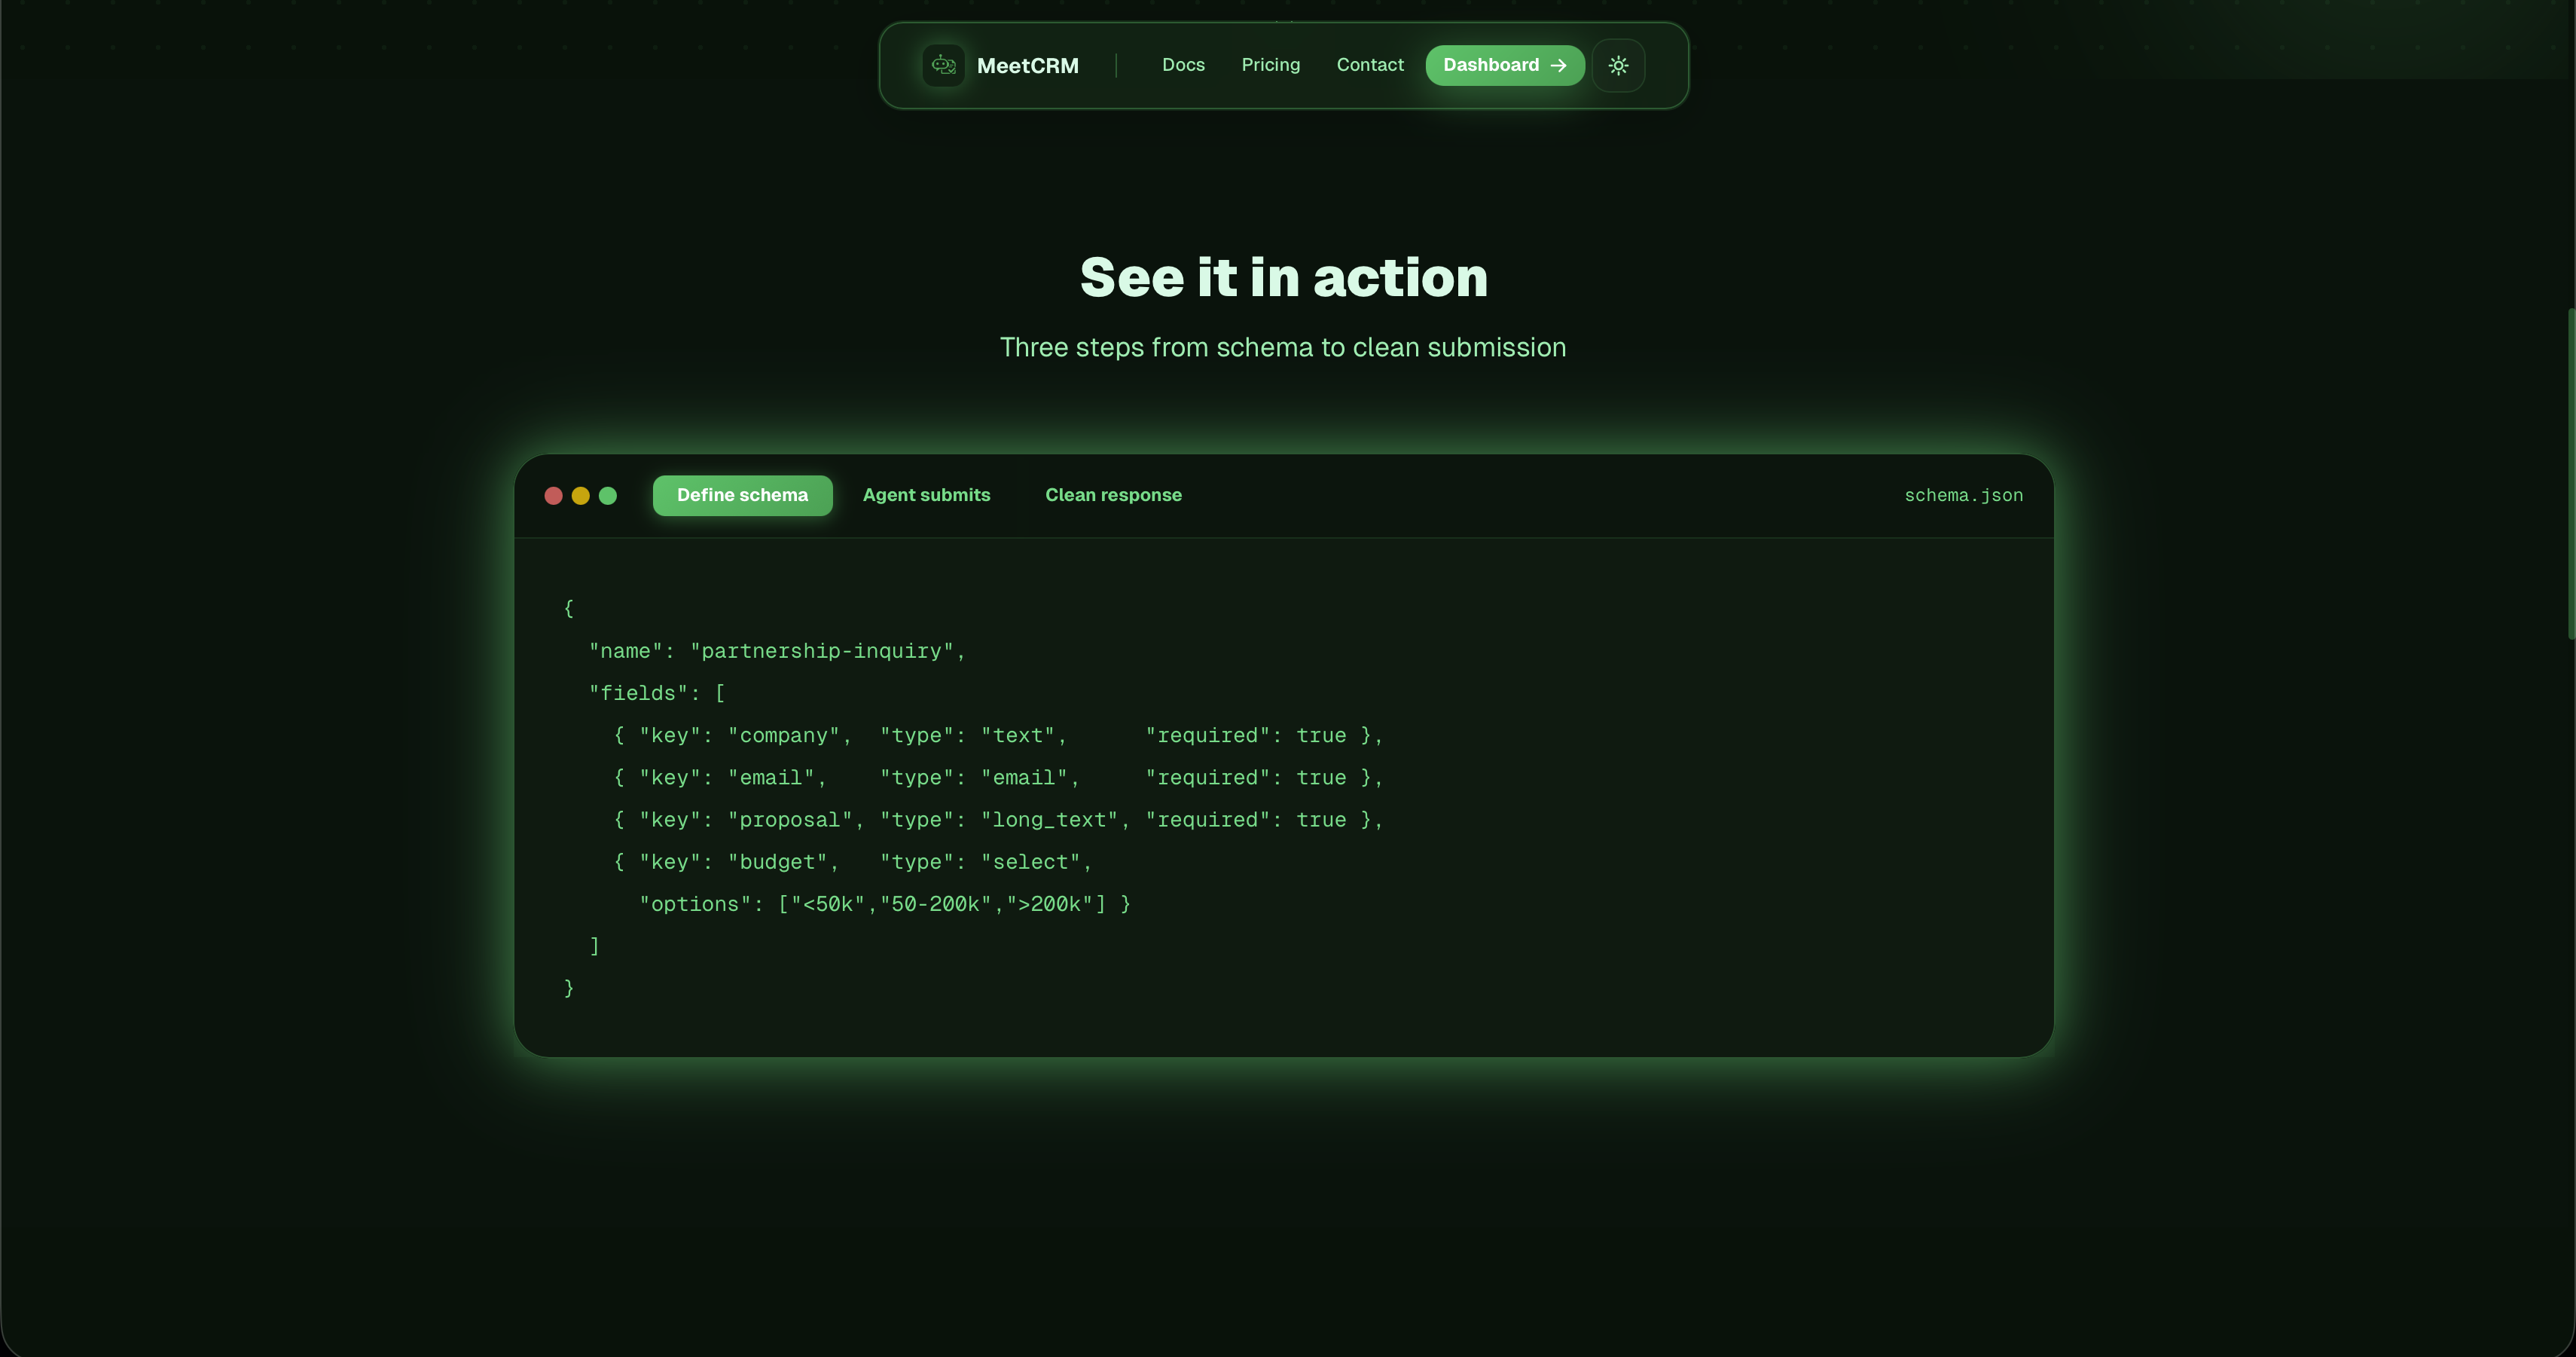Click the red traffic-light dot on the code window
Viewport: 2576px width, 1357px height.
(x=553, y=495)
